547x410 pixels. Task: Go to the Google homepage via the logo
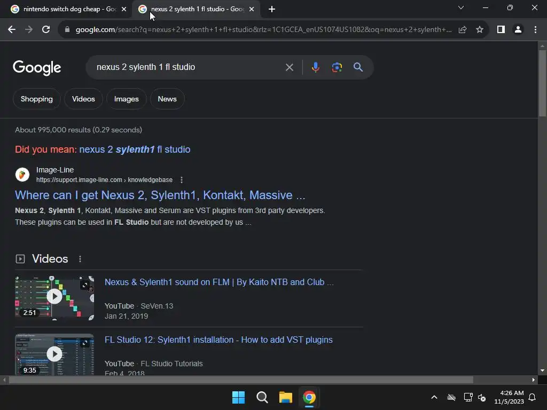[37, 68]
